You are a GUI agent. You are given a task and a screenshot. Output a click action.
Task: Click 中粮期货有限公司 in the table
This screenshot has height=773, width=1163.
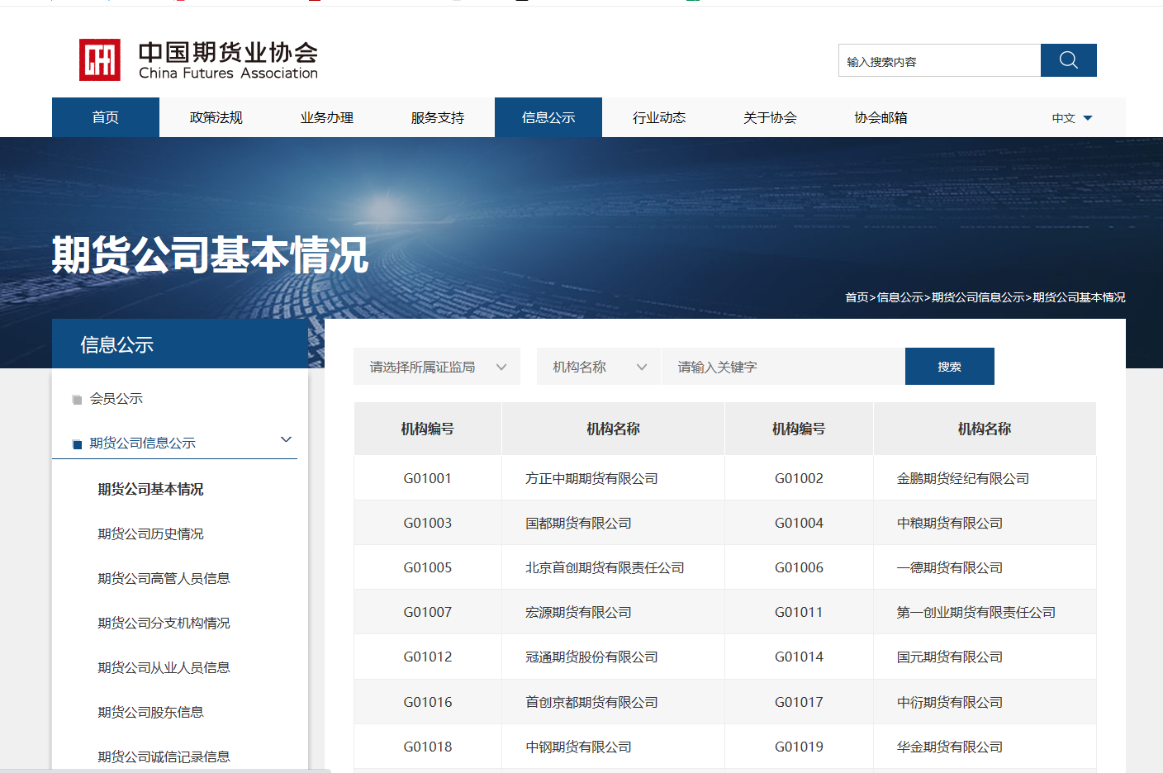point(950,523)
